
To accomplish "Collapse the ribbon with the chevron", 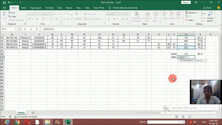I will pos(220,24).
